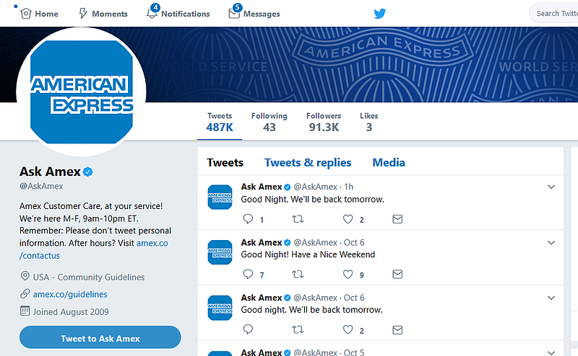578x356 pixels.
Task: Click the Tweet to Ask Amex button
Action: click(100, 337)
